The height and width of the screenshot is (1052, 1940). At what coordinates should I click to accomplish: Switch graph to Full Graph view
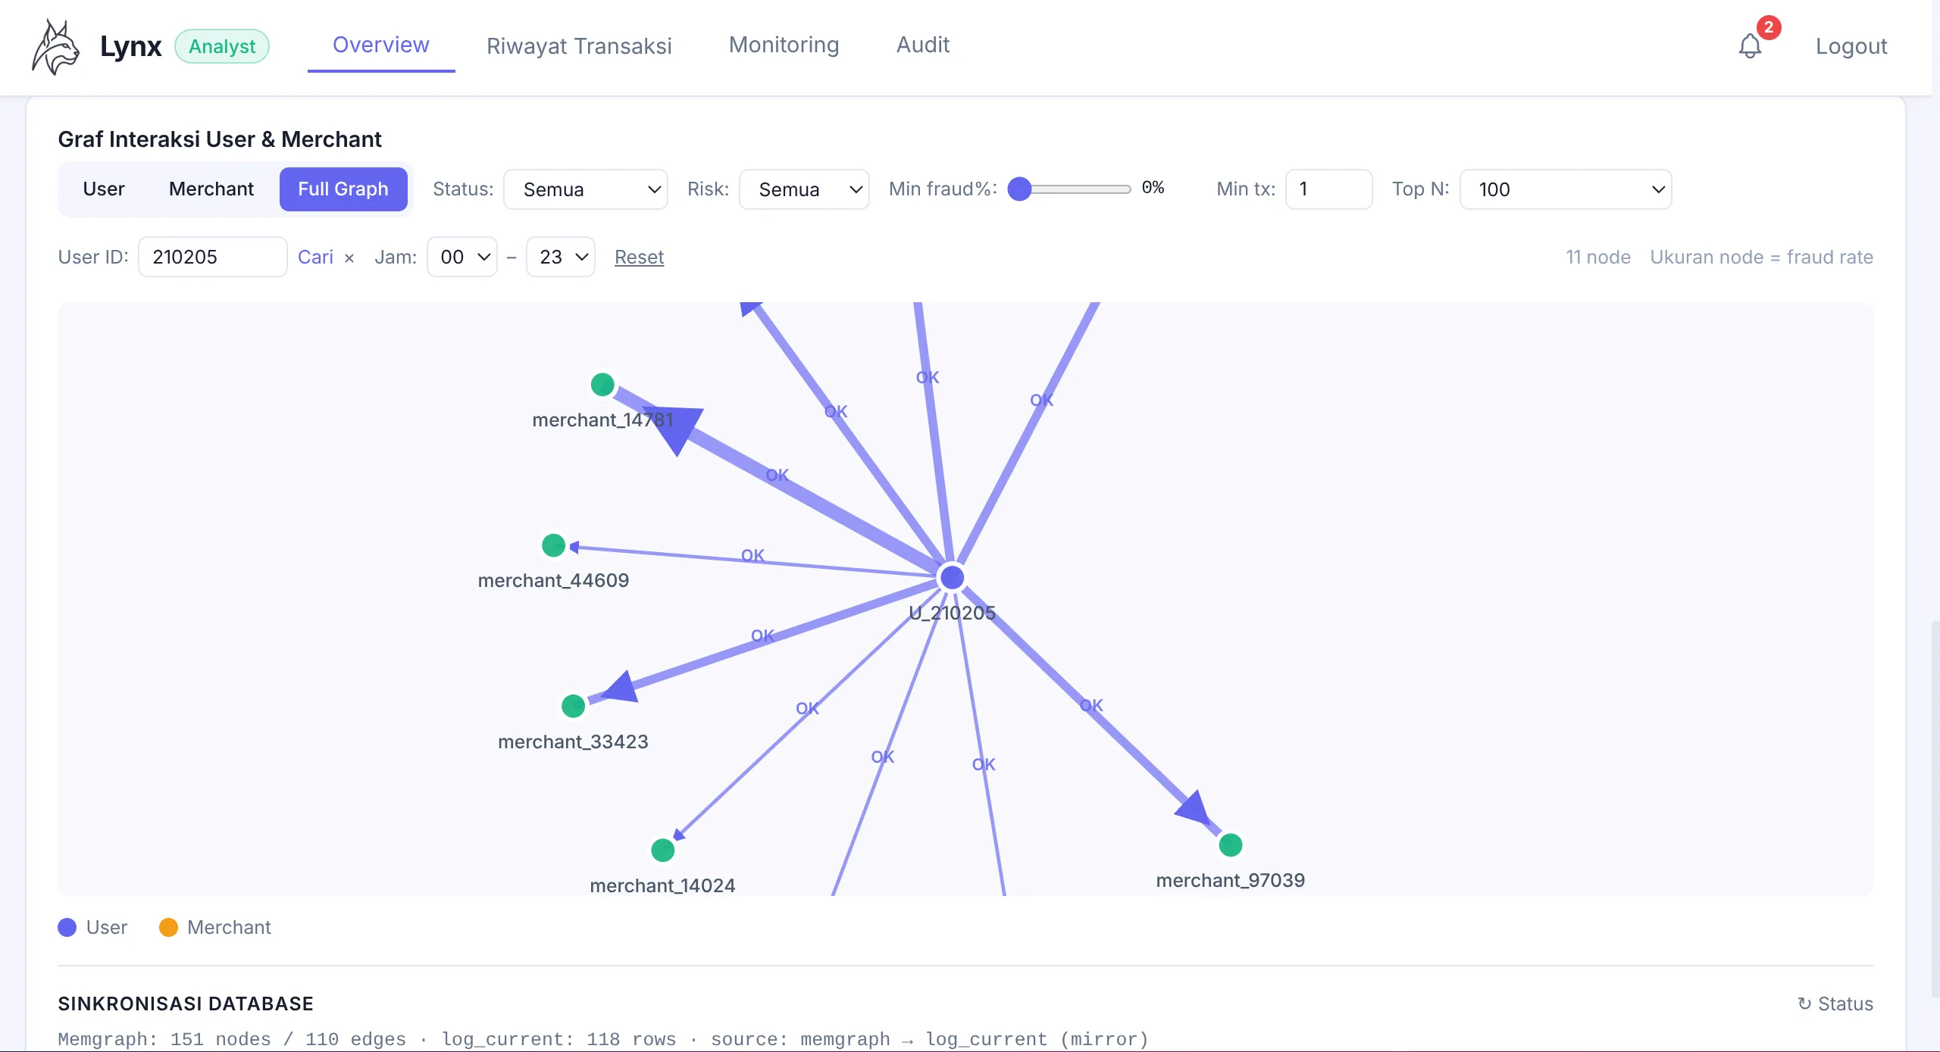343,189
